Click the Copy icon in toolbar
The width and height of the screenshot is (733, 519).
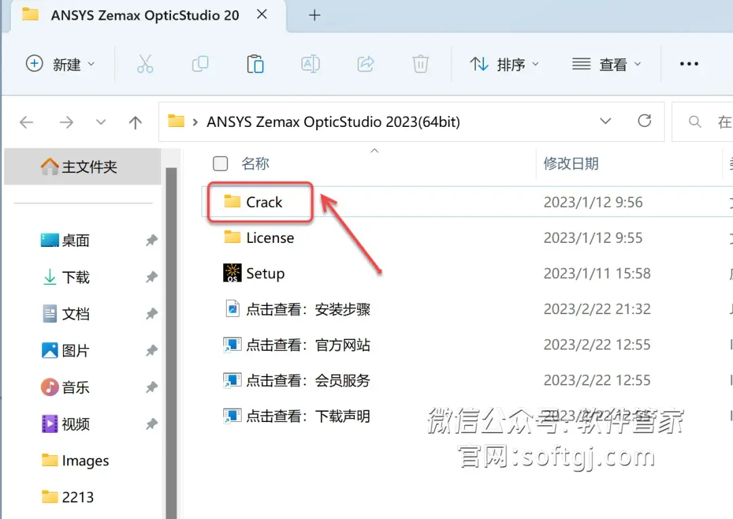[x=200, y=64]
